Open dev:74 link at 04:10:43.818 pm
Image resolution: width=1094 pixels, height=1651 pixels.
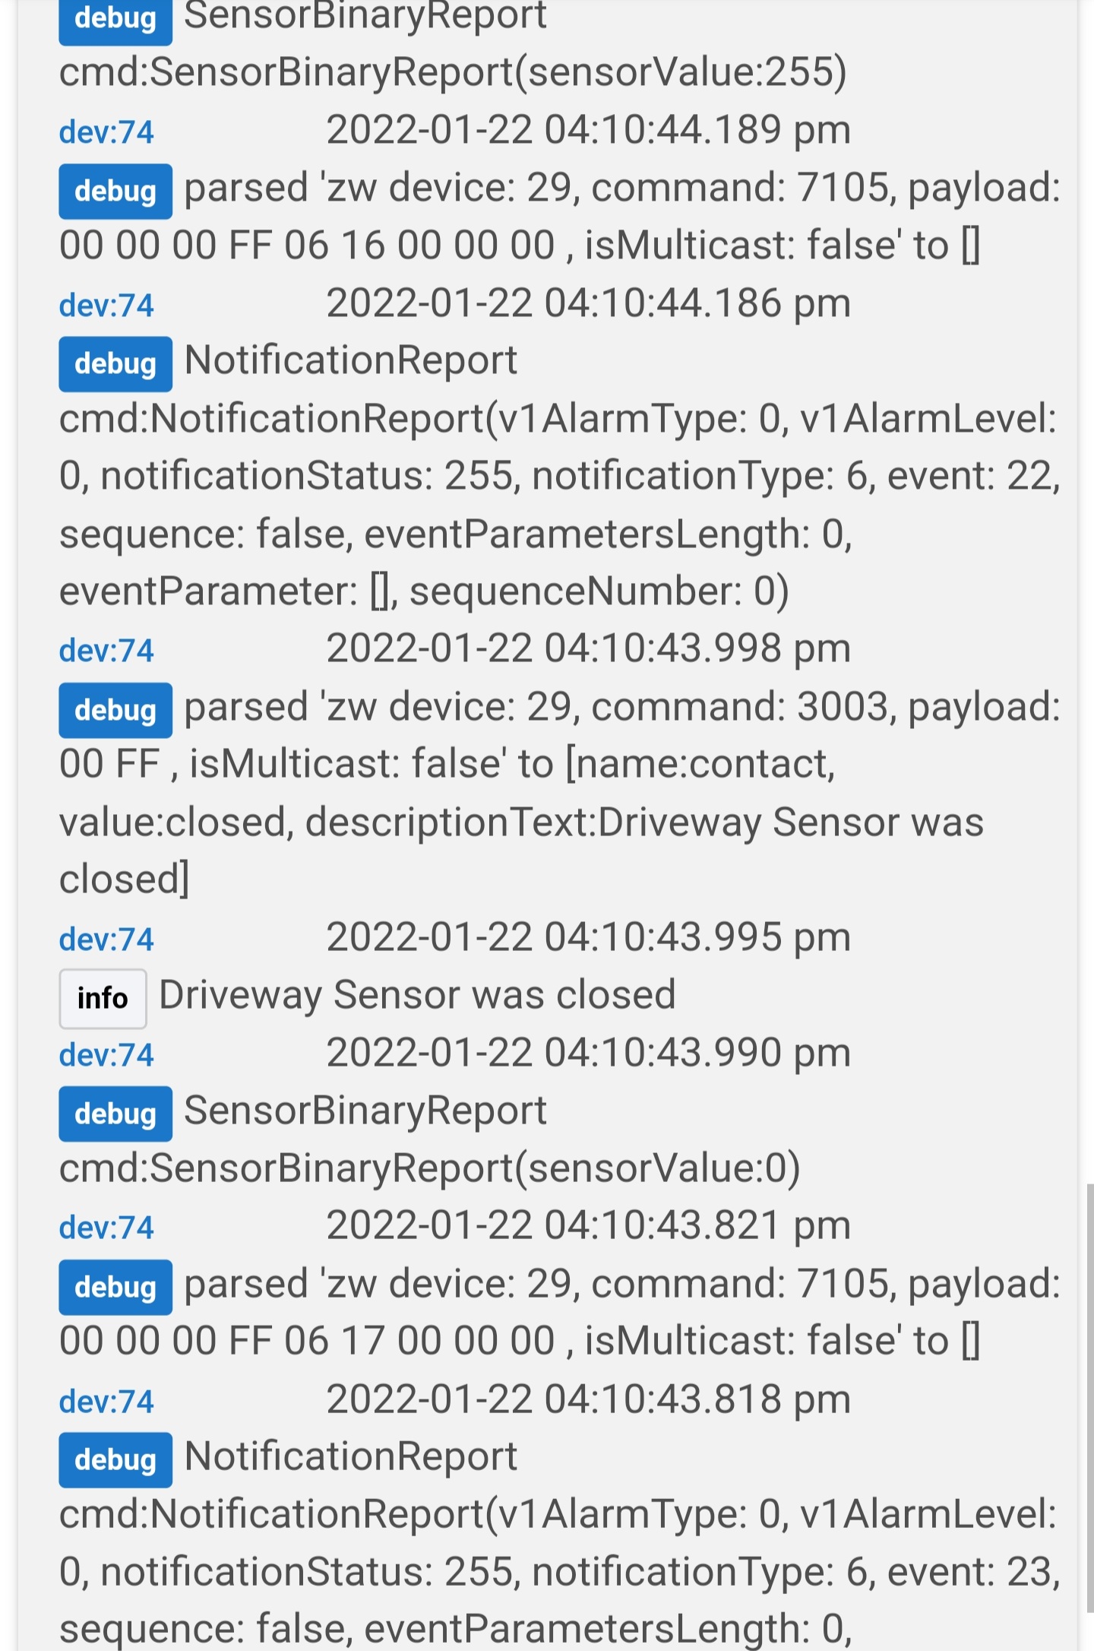point(106,1402)
